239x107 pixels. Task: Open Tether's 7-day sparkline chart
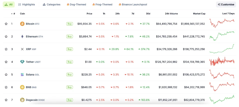click(x=222, y=61)
